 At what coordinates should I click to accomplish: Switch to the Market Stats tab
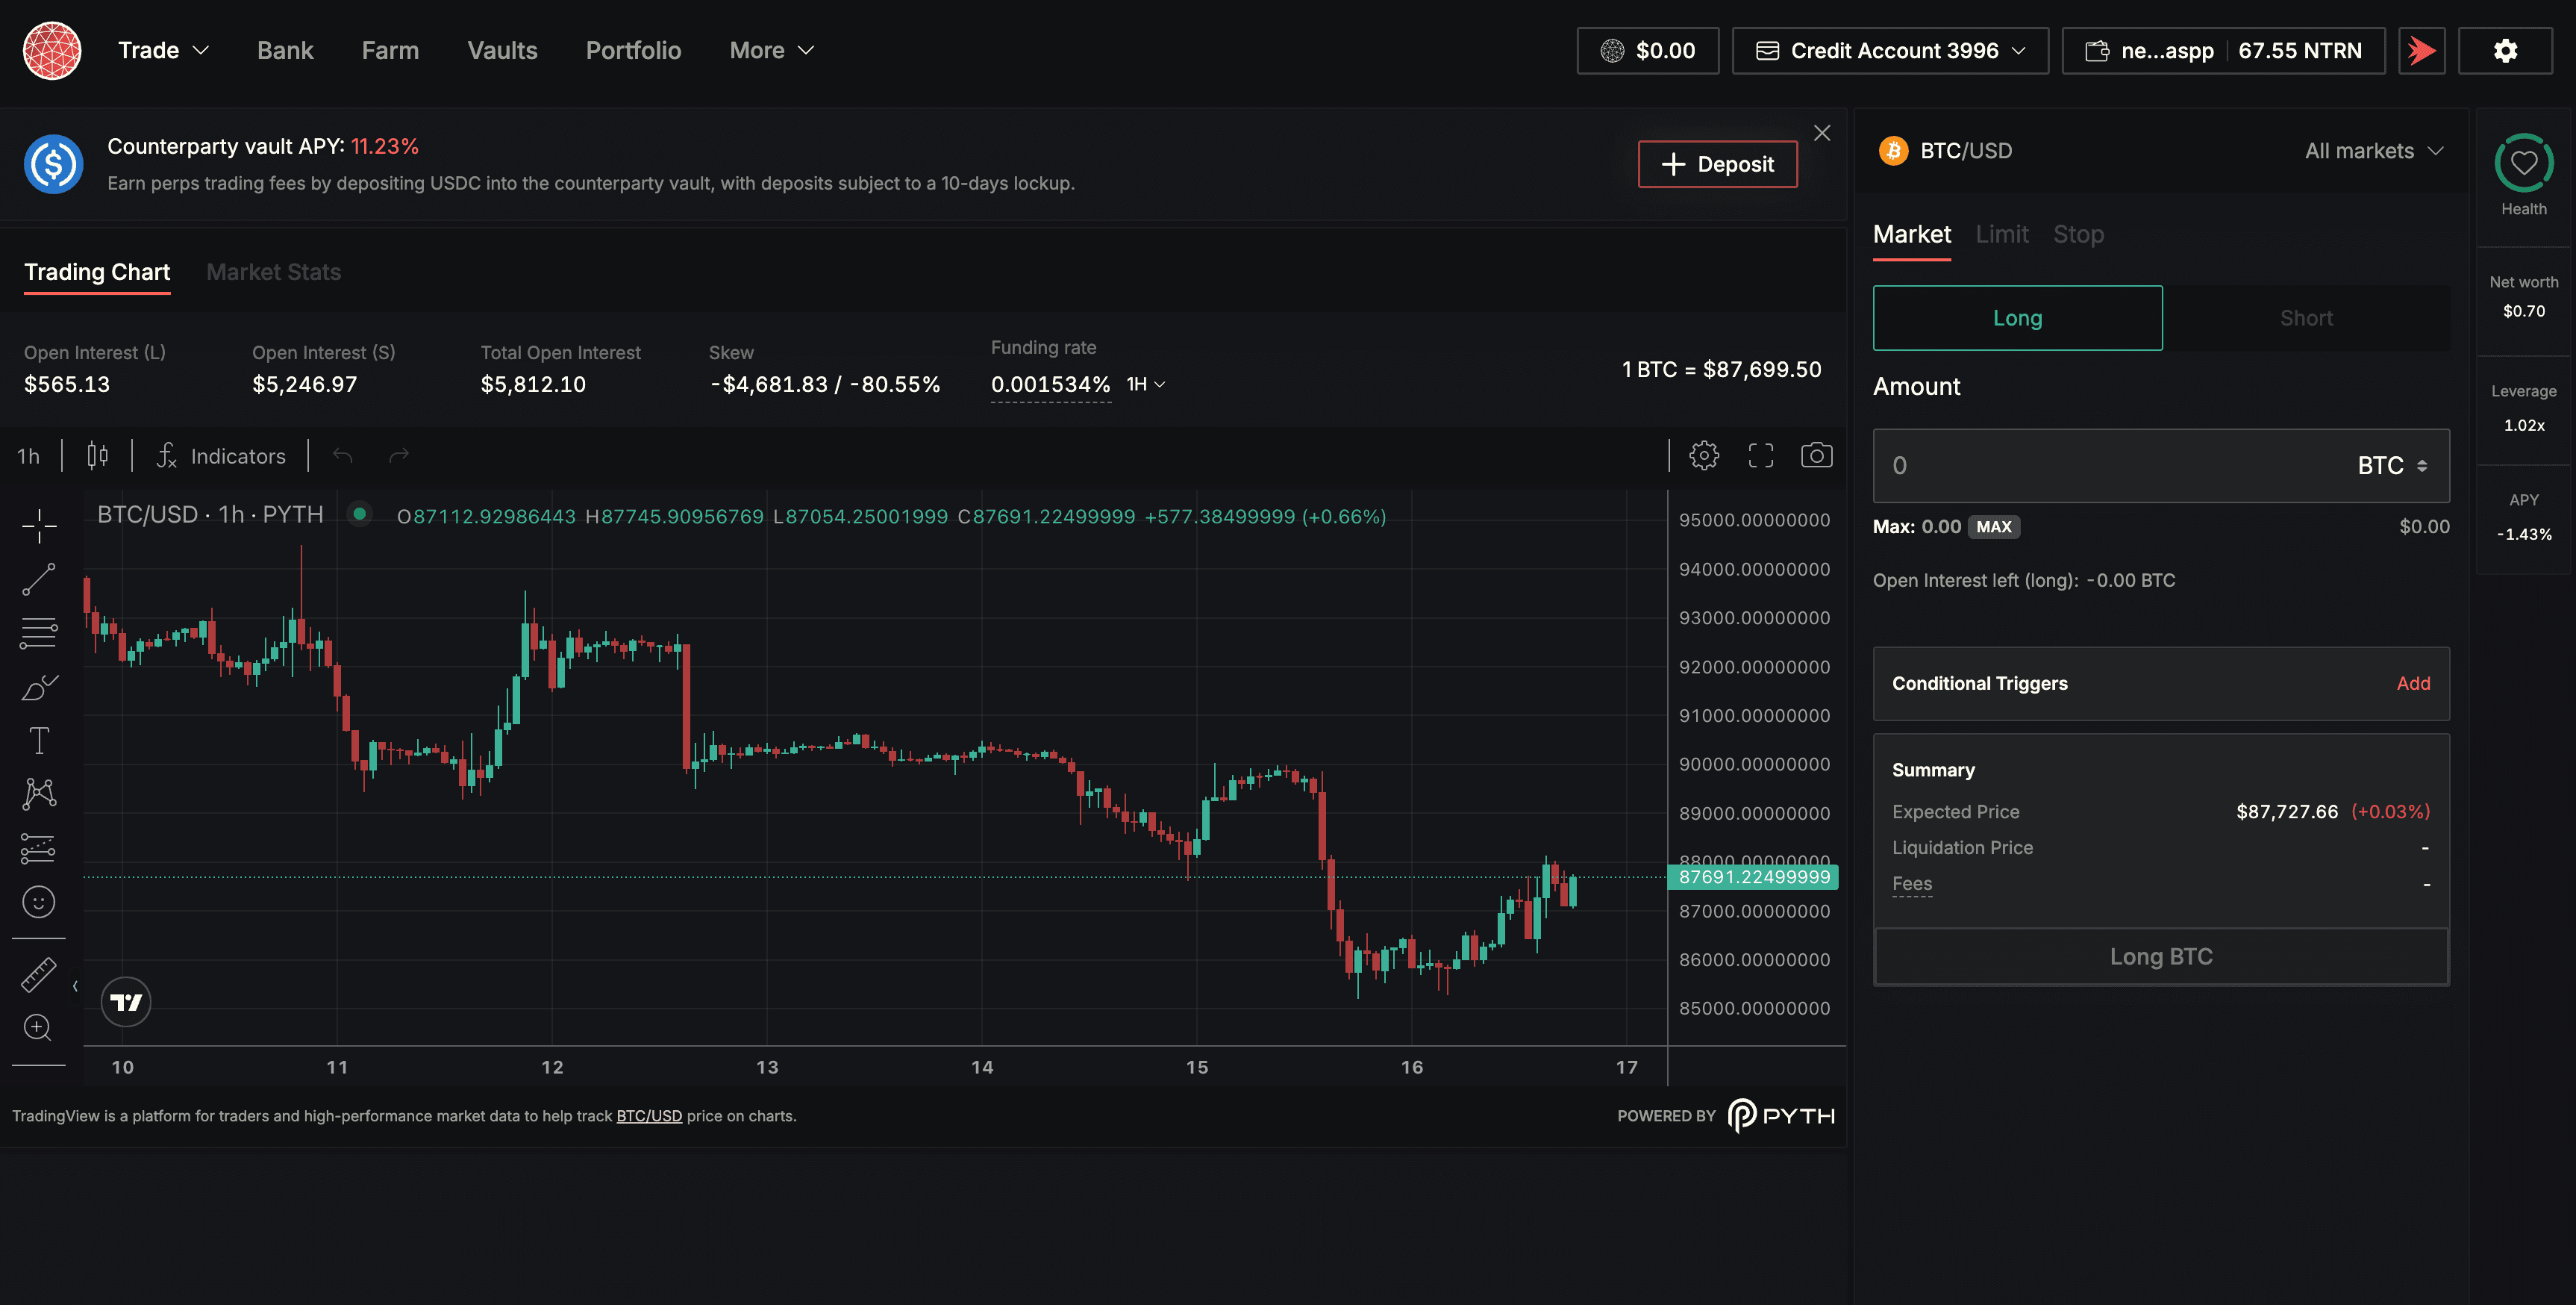[x=273, y=271]
